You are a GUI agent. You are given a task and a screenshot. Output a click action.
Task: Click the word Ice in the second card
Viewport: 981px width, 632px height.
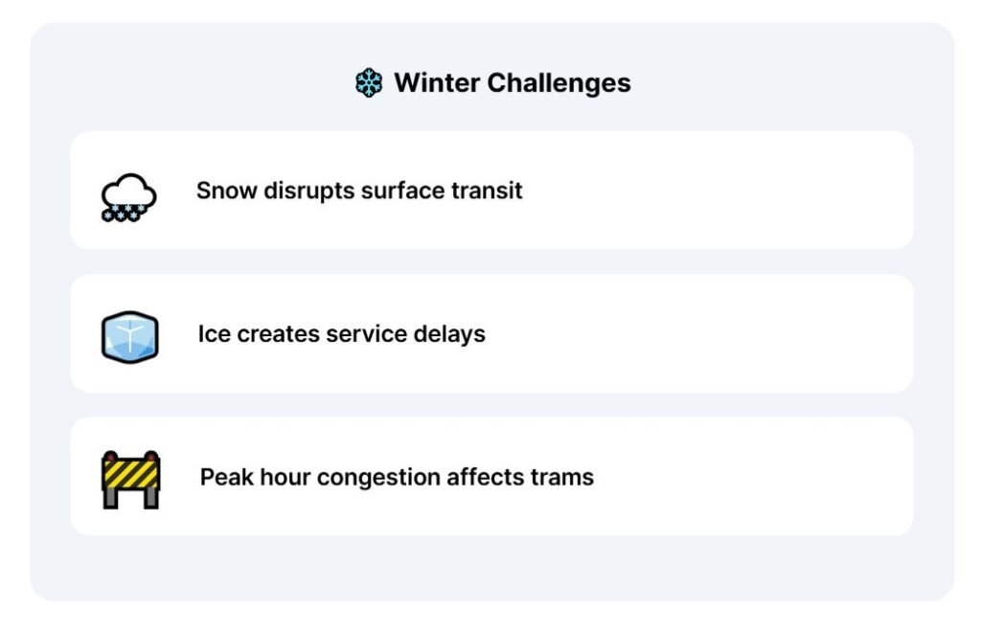click(x=213, y=334)
